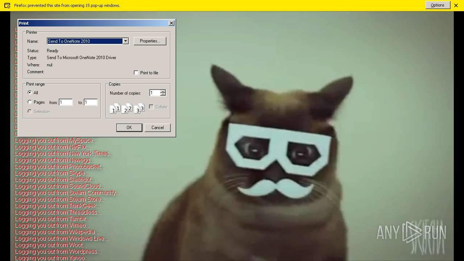The width and height of the screenshot is (464, 261).
Task: Cancel the Print dialog
Action: pos(157,128)
